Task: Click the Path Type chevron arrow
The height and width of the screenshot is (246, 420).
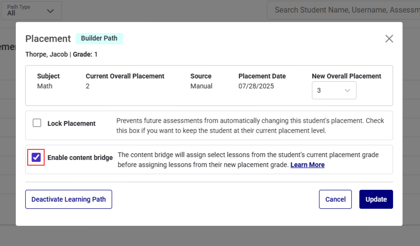Action: click(x=51, y=11)
